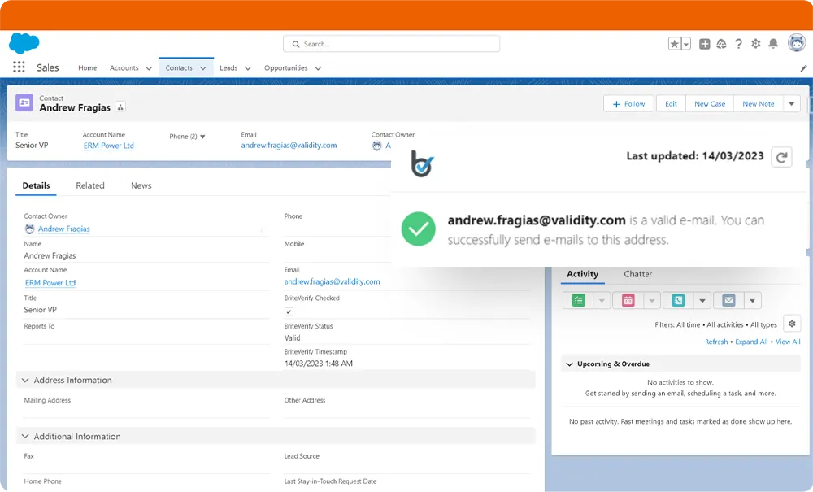Click the owner avatar in header Contact Owner
The width and height of the screenshot is (813, 492).
377,146
